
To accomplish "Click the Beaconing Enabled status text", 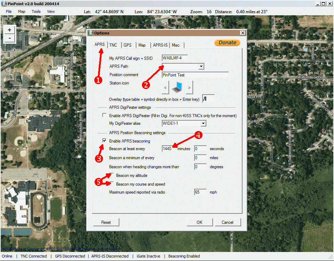I will point(184,256).
